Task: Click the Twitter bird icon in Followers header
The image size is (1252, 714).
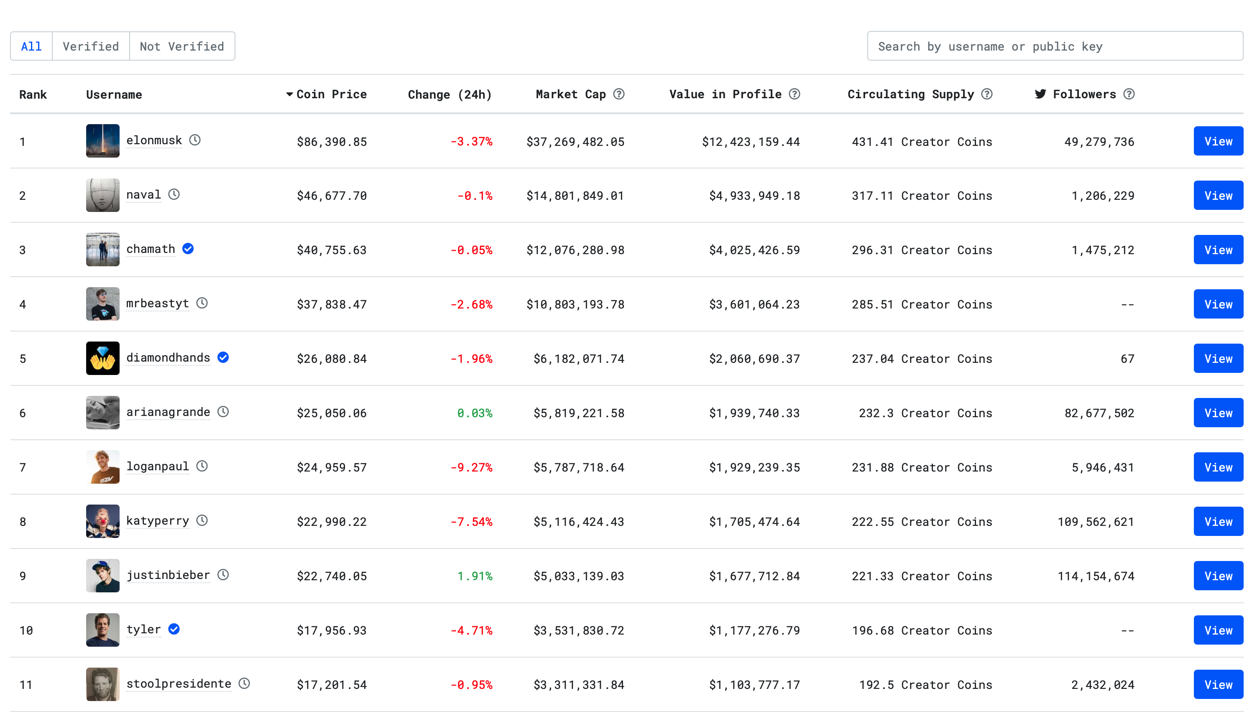Action: pos(1040,94)
